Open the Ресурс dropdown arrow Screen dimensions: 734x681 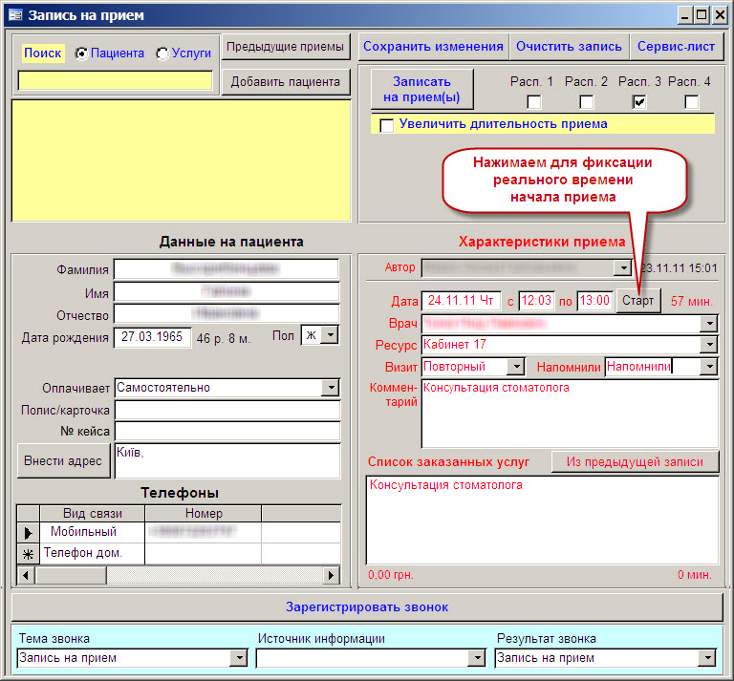[x=710, y=345]
